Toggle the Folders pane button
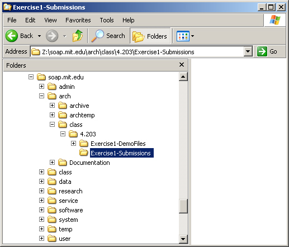This screenshot has height=247, width=289. click(150, 36)
